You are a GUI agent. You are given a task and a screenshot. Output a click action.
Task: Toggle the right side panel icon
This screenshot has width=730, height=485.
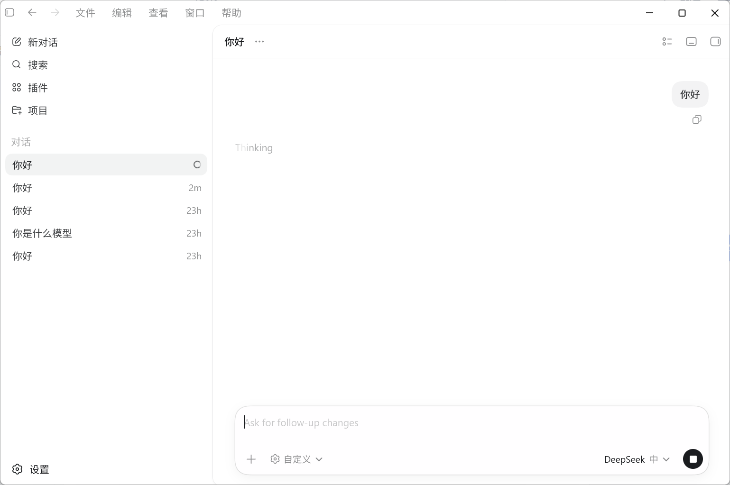[x=715, y=42]
